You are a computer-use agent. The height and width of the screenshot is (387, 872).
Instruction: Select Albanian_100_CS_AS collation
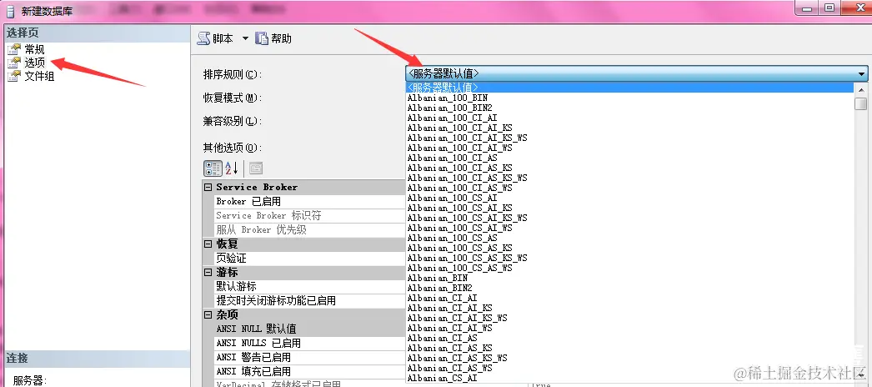(629, 238)
